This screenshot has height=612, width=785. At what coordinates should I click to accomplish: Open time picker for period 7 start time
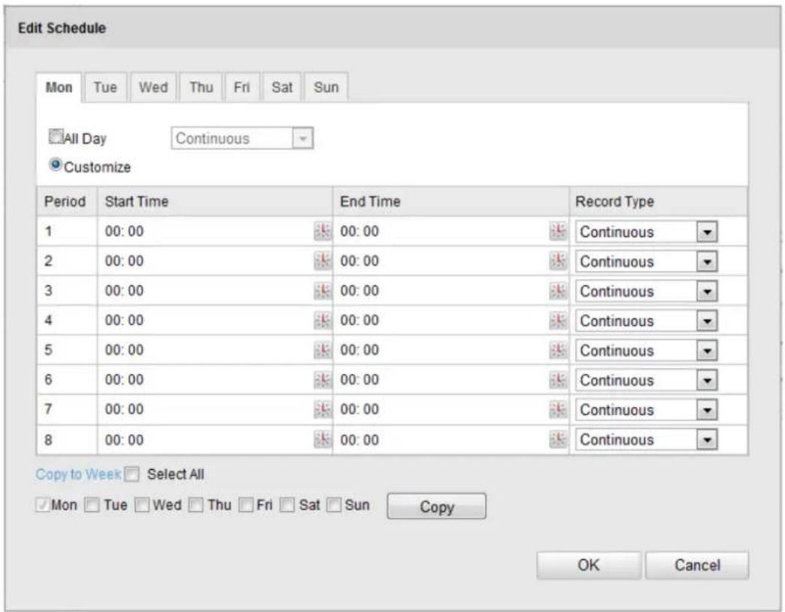coord(323,409)
